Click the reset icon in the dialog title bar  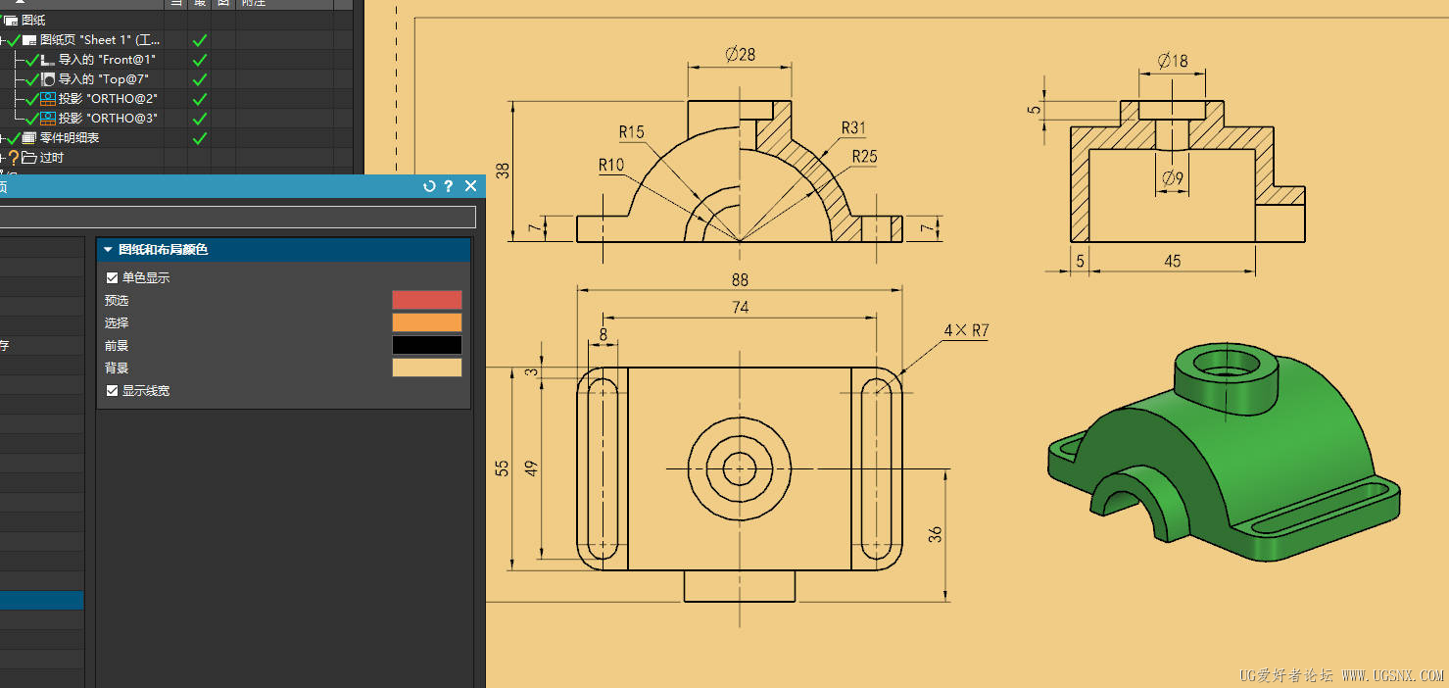coord(429,186)
